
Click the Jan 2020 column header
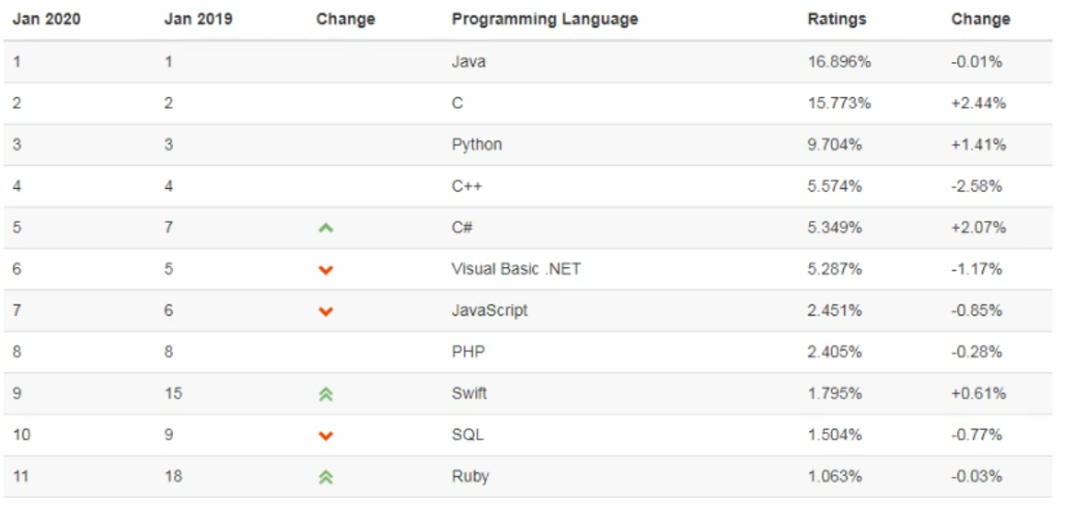[46, 19]
